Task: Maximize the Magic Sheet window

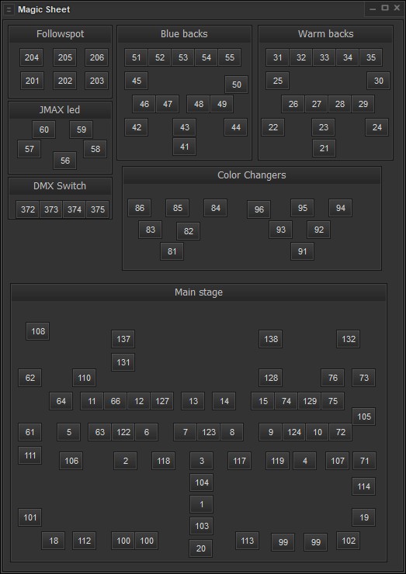Action: 385,8
